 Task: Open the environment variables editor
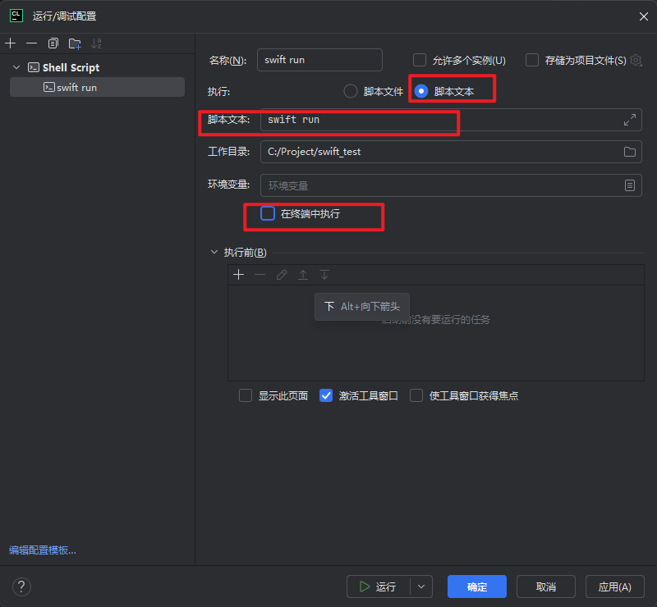point(629,185)
